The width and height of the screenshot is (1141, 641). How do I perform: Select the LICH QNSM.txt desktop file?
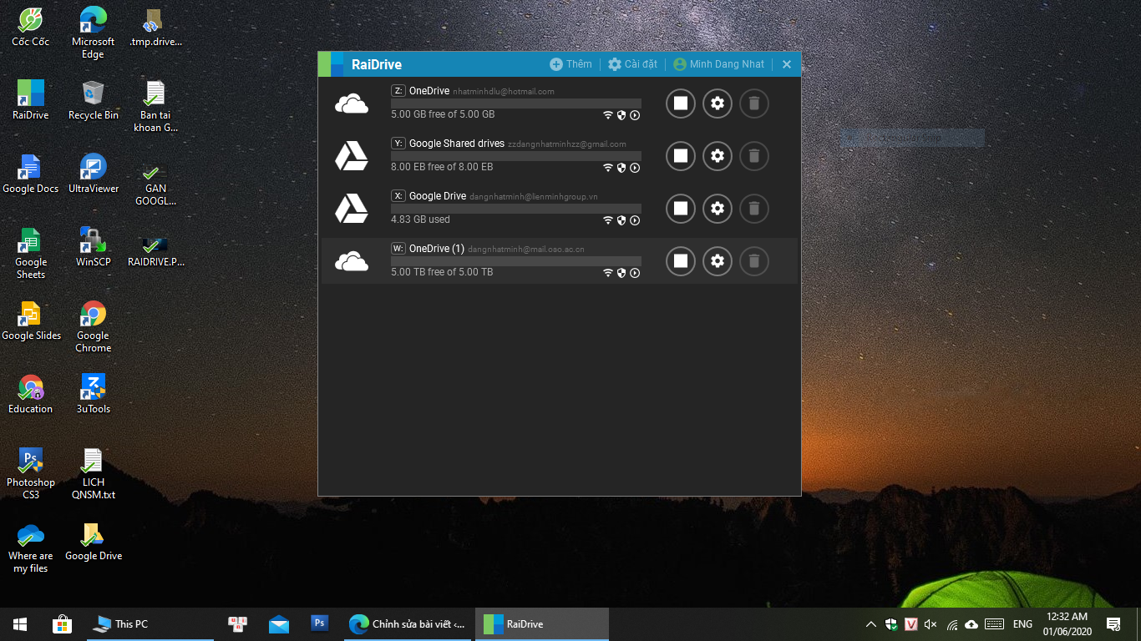[x=93, y=473]
